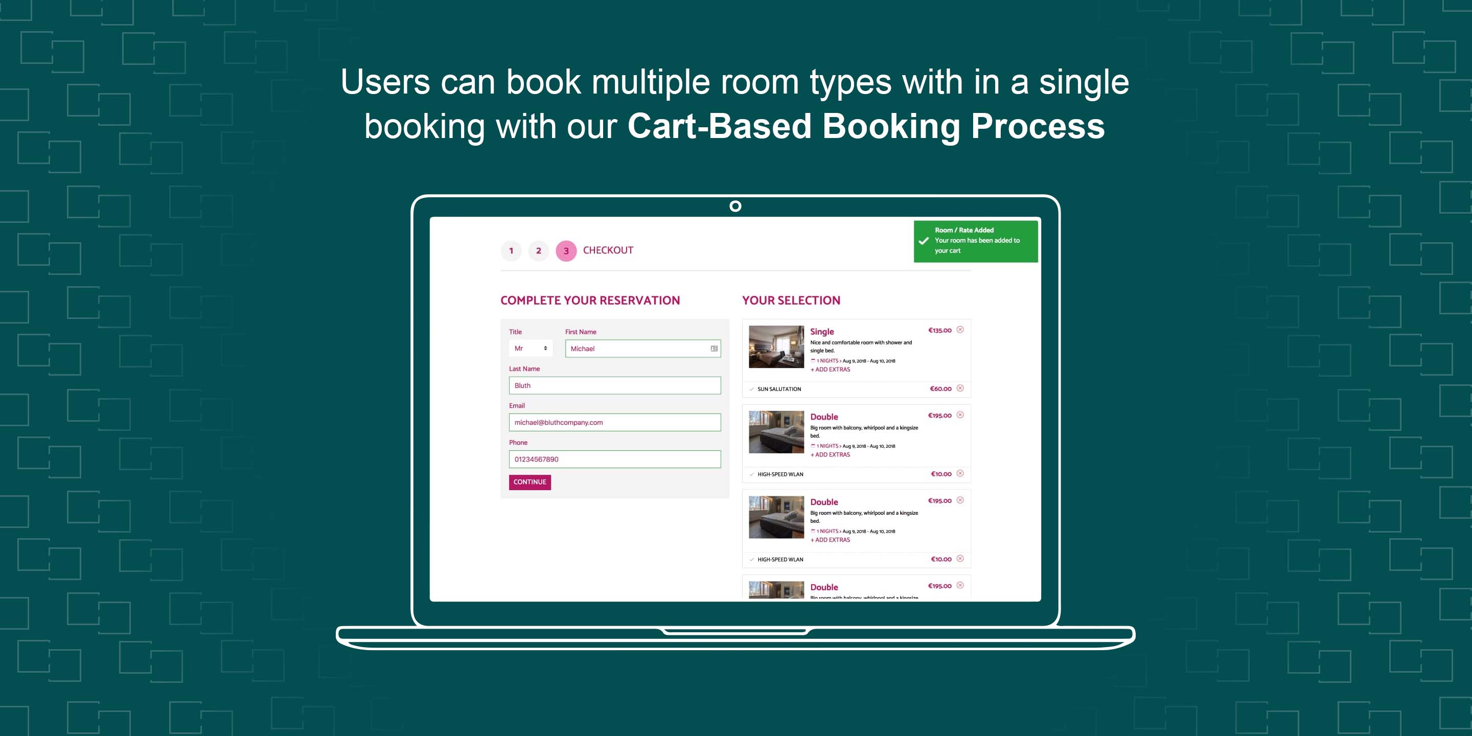Remove the Sun Salutation extra
Viewport: 1472px width, 736px height.
[x=960, y=388]
